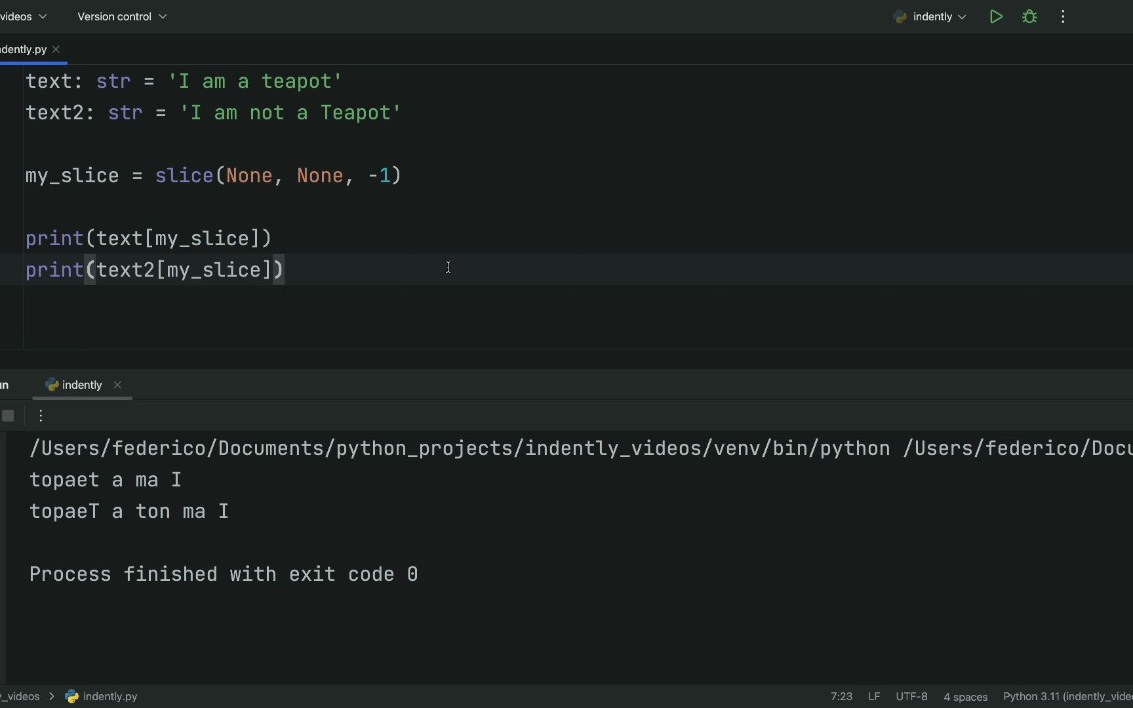Select the indently tab in Run panel

tap(82, 385)
